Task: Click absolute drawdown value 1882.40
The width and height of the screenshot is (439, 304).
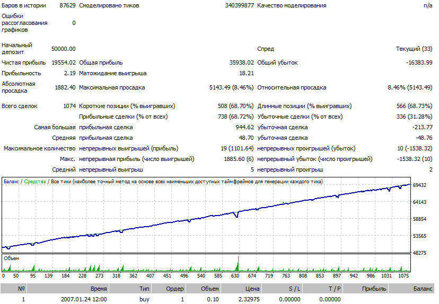Action: click(x=65, y=87)
